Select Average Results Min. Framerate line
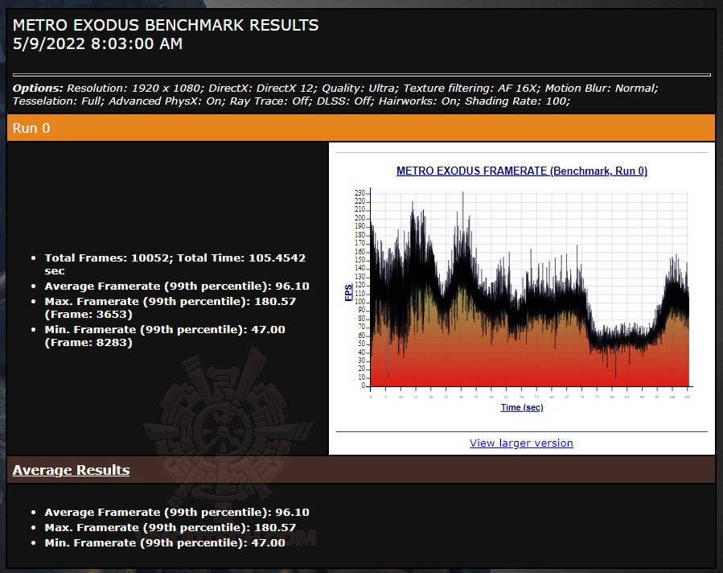Viewport: 723px width, 573px height. pyautogui.click(x=165, y=542)
